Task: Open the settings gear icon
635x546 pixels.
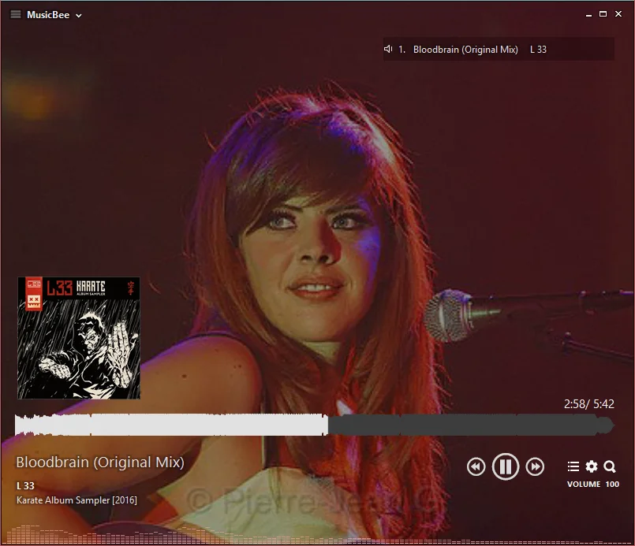Action: (592, 466)
